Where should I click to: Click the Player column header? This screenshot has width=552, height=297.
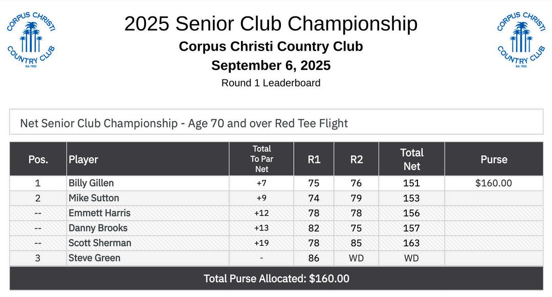[x=83, y=159]
